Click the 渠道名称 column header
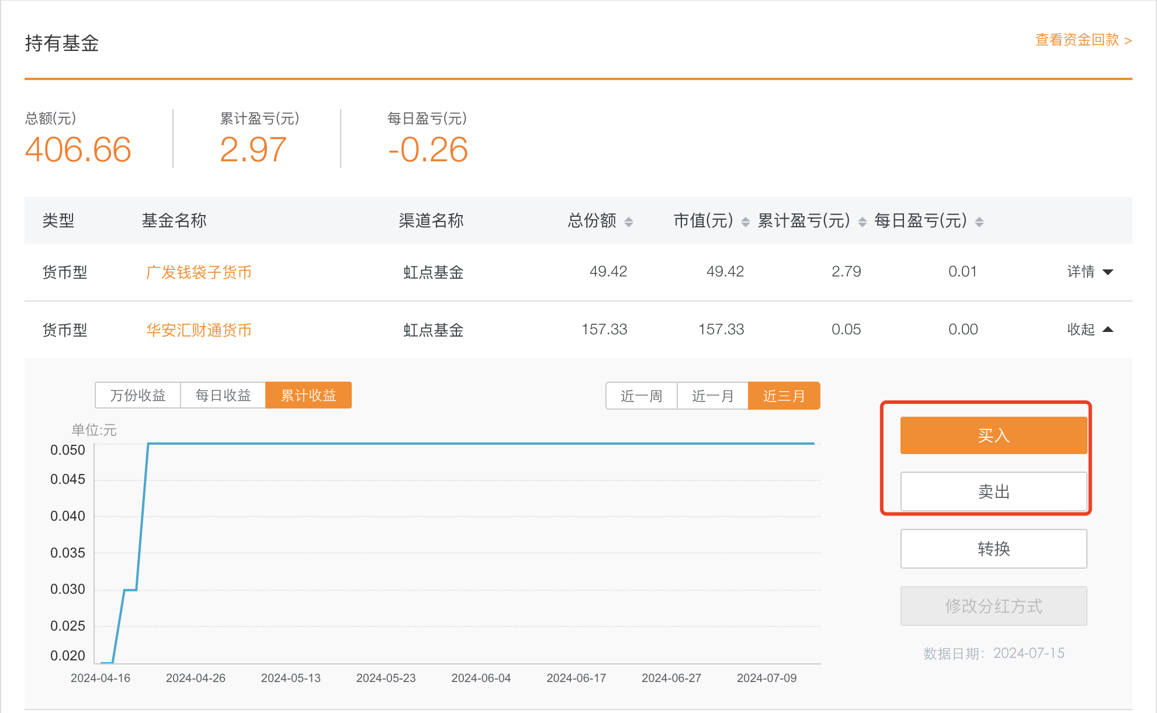Screen dimensions: 1157x713 point(431,220)
